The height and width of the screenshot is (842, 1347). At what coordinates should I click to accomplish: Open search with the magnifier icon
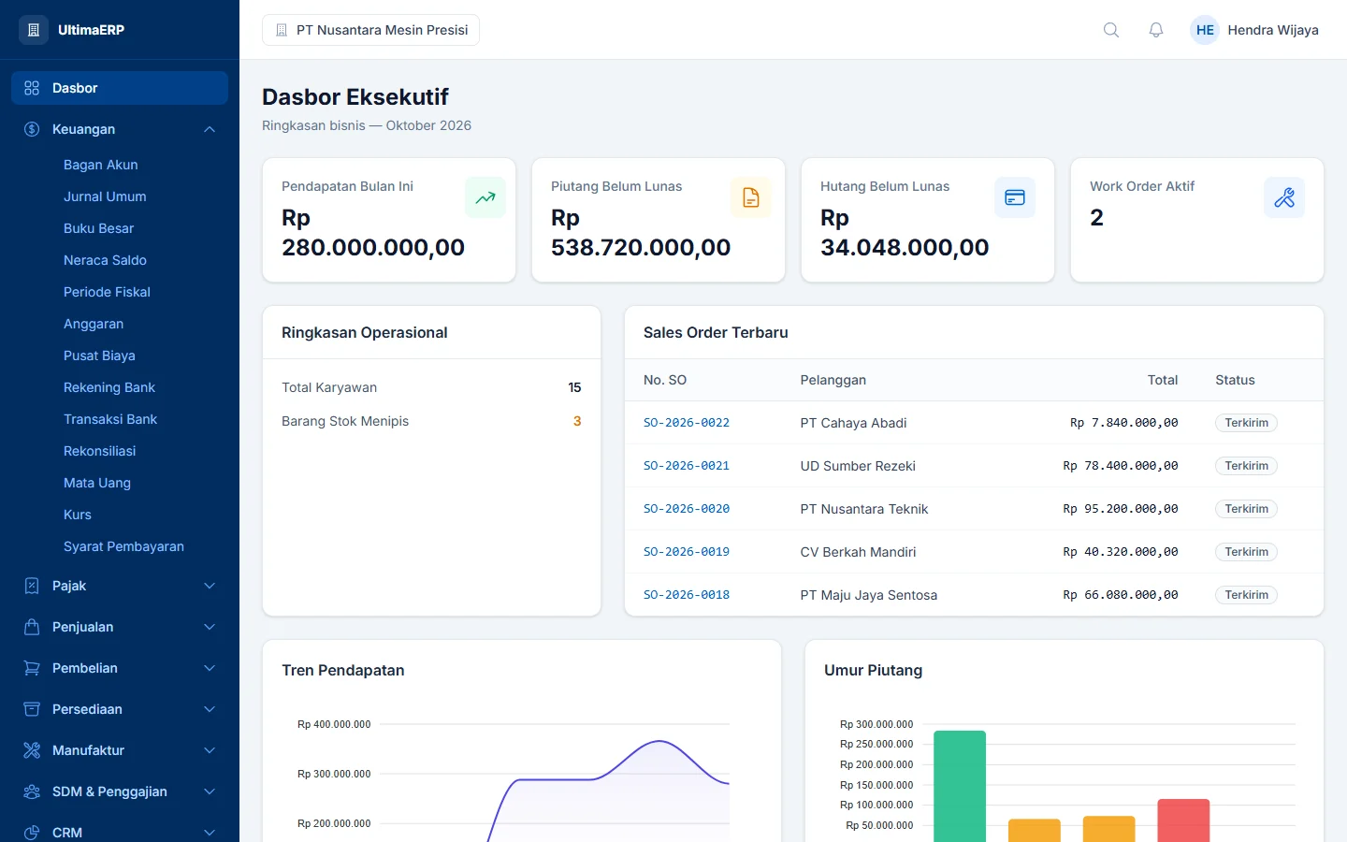(1111, 30)
